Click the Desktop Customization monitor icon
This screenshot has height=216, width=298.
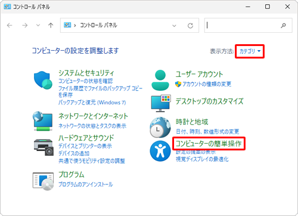point(161,103)
